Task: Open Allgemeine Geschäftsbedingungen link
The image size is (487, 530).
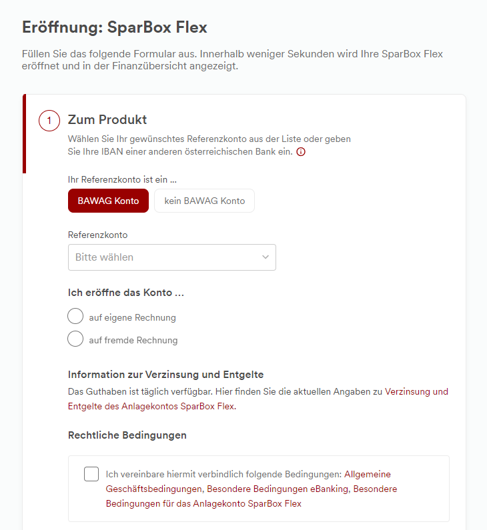Action: [x=367, y=474]
